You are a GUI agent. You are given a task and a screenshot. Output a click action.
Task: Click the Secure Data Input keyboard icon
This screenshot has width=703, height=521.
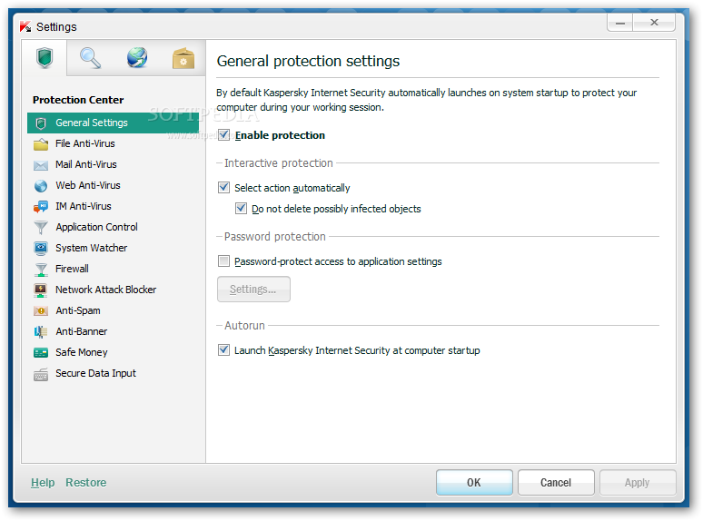coord(41,374)
